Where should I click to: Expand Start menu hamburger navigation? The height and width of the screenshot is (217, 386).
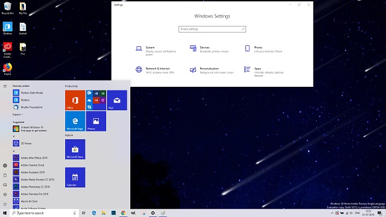[5, 86]
